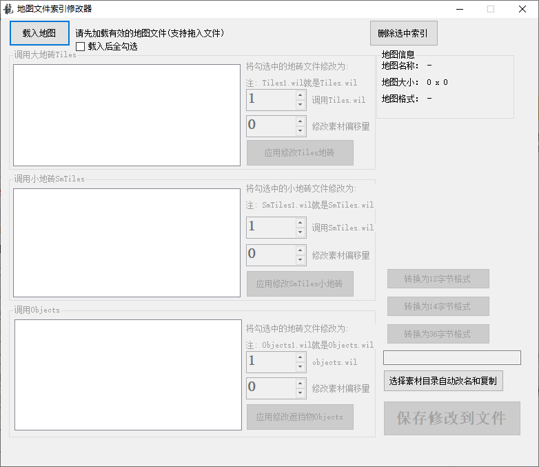This screenshot has height=467, width=539.
Task: Click the 转换为36字节格式 button
Action: click(438, 334)
